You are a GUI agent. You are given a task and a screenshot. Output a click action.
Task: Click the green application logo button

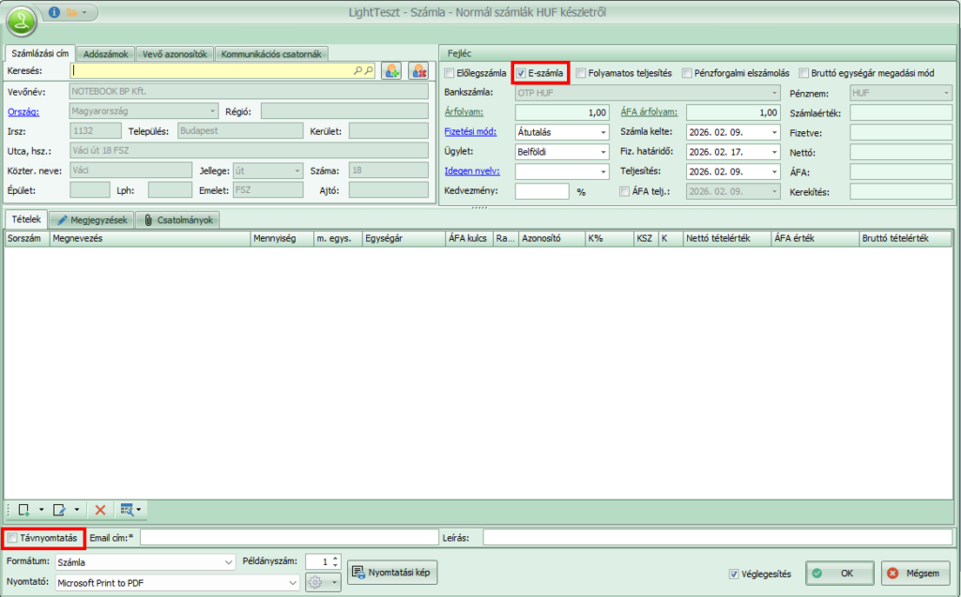[21, 20]
